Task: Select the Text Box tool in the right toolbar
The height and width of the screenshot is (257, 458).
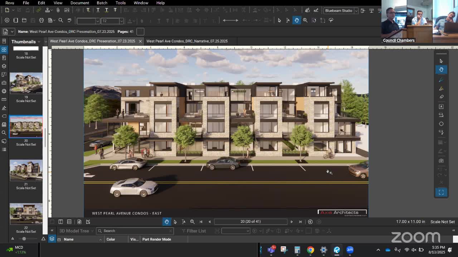Action: [441, 107]
